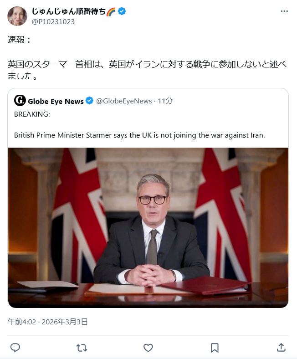Click the author's blue verified badge

[122, 11]
